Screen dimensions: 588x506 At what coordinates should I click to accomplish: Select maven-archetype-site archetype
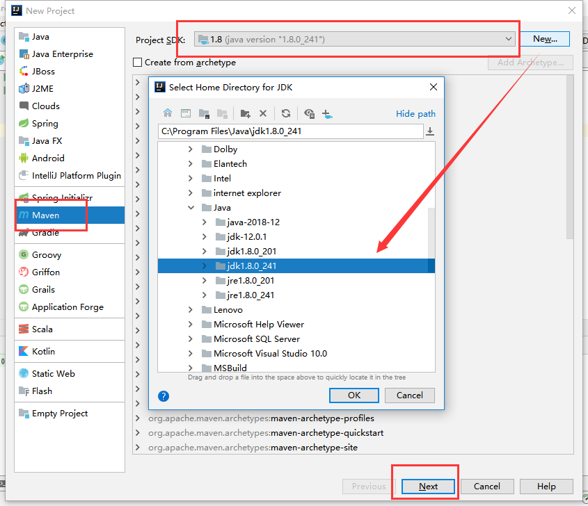pyautogui.click(x=253, y=448)
